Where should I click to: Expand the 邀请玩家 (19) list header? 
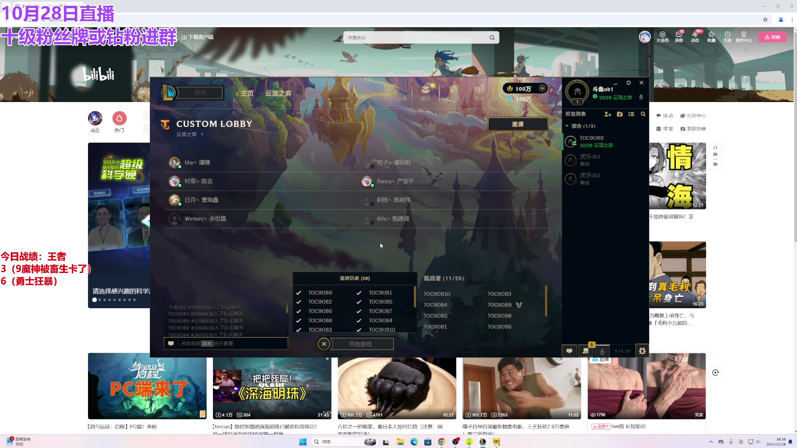[x=354, y=278]
